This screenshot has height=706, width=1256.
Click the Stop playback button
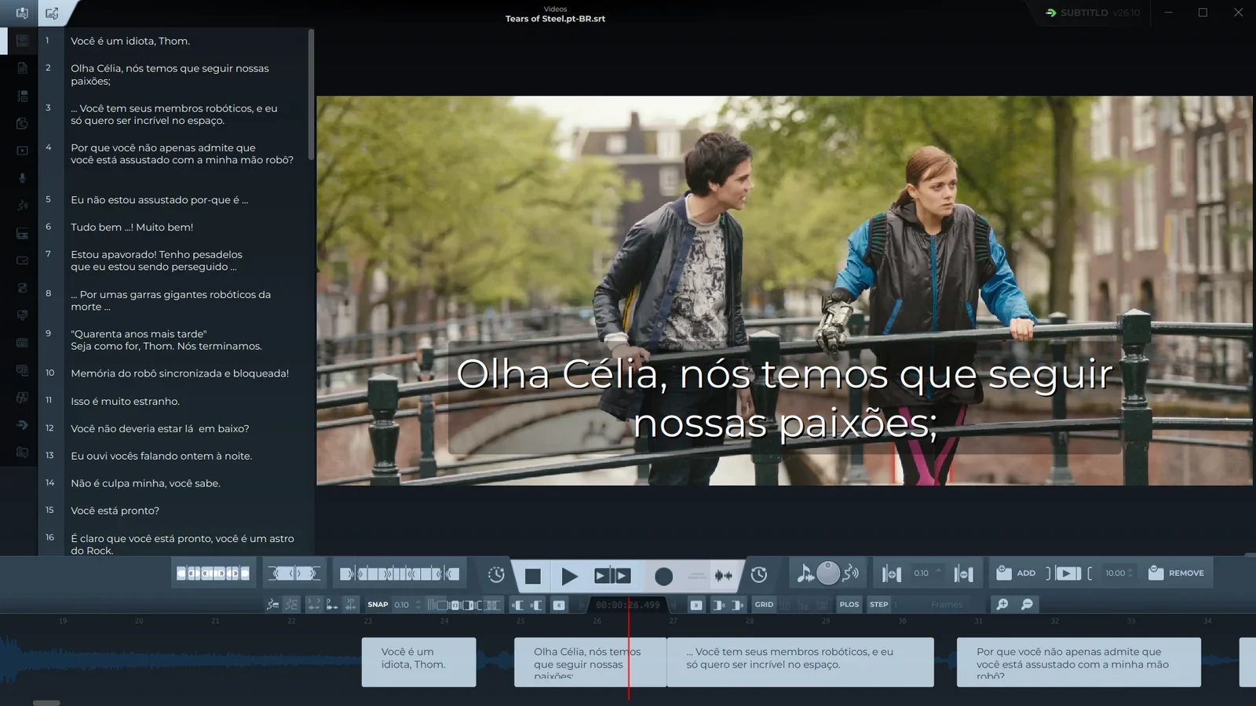(532, 576)
